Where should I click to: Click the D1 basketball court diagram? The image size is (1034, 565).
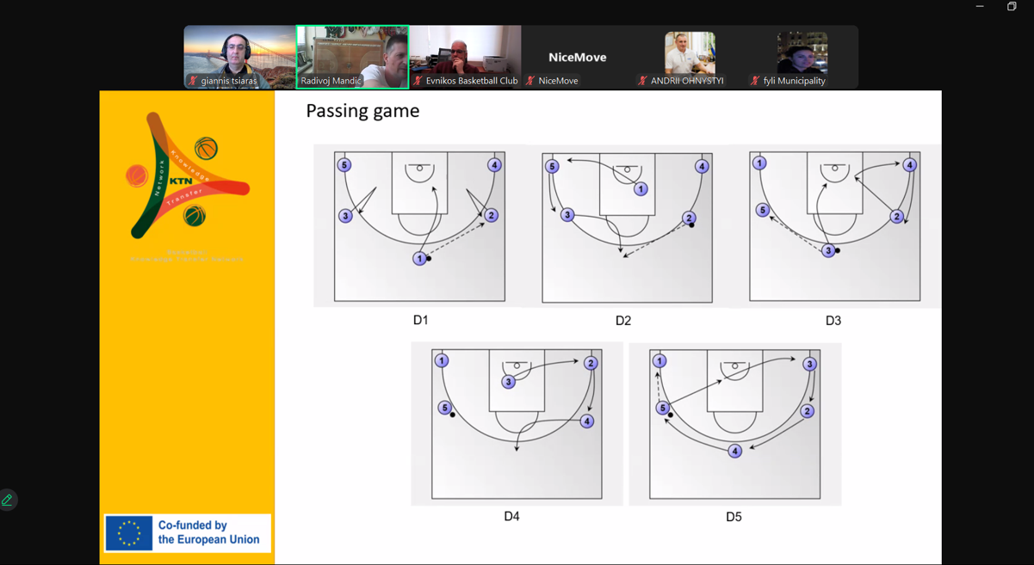click(x=419, y=226)
